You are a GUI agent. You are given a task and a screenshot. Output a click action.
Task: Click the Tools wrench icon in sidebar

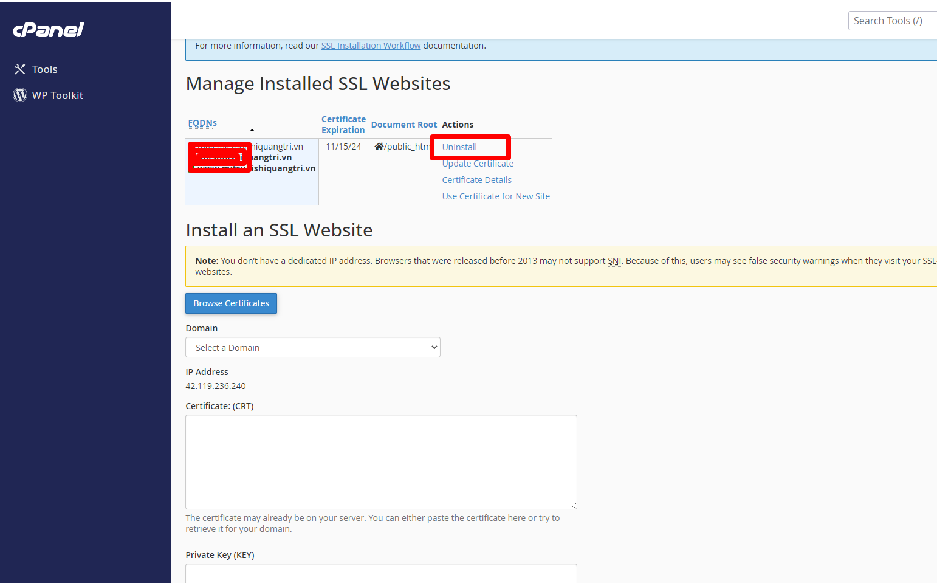click(x=20, y=69)
